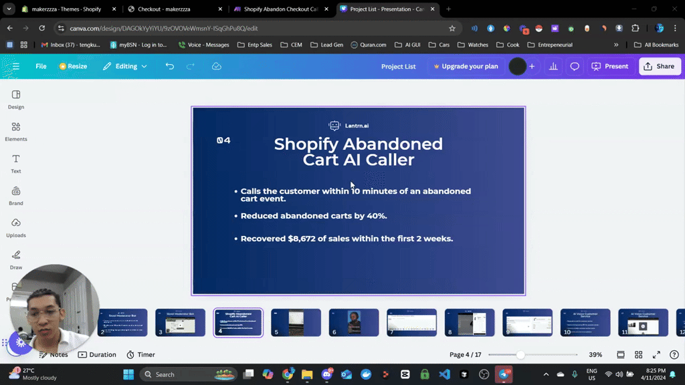Toggle the presenter Notes panel
Screen dimensions: 685x385
pyautogui.click(x=54, y=354)
